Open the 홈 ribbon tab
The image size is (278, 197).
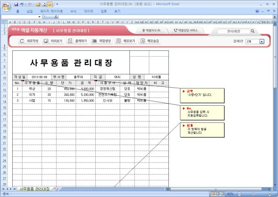pyautogui.click(x=18, y=11)
